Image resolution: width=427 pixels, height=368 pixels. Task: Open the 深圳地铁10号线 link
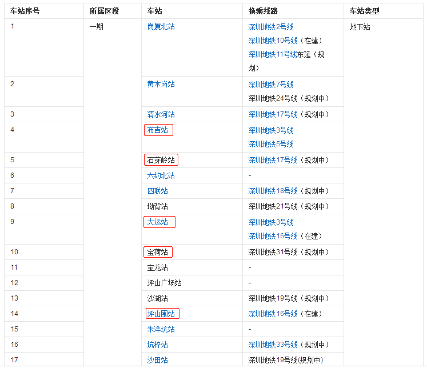(x=273, y=41)
